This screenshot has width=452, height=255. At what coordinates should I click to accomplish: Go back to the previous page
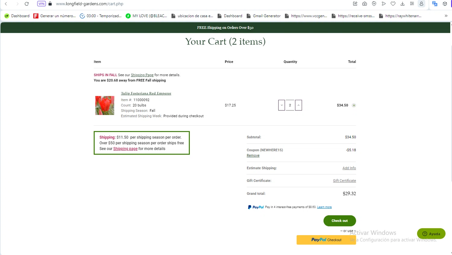click(x=6, y=4)
